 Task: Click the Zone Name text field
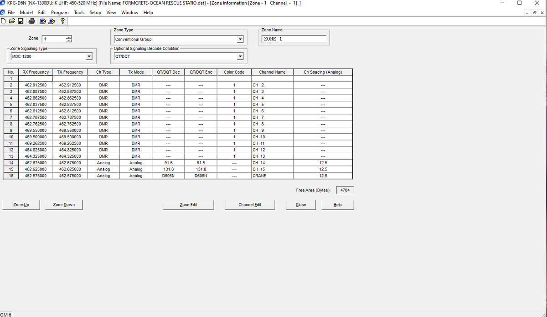294,39
